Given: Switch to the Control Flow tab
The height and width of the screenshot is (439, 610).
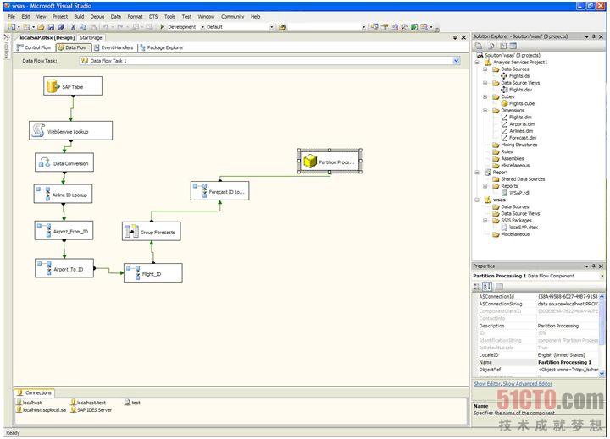Looking at the screenshot, I should coord(36,47).
